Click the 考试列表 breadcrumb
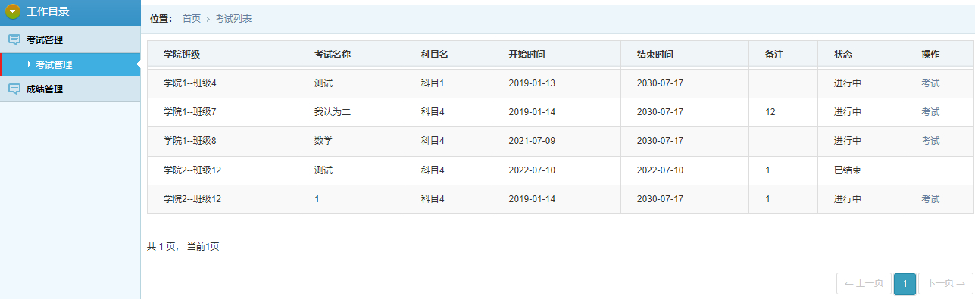This screenshot has width=975, height=299. point(233,18)
